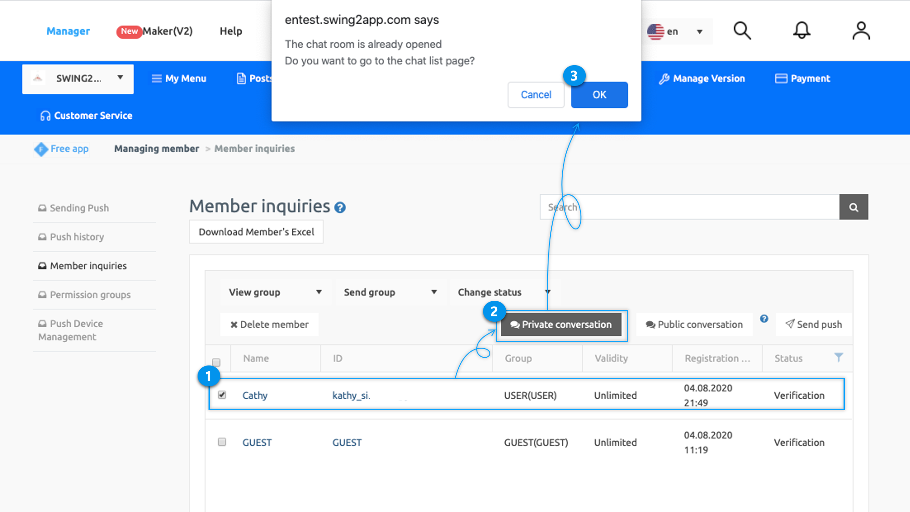Click Download Member's Excel button
This screenshot has width=910, height=512.
pyautogui.click(x=256, y=232)
